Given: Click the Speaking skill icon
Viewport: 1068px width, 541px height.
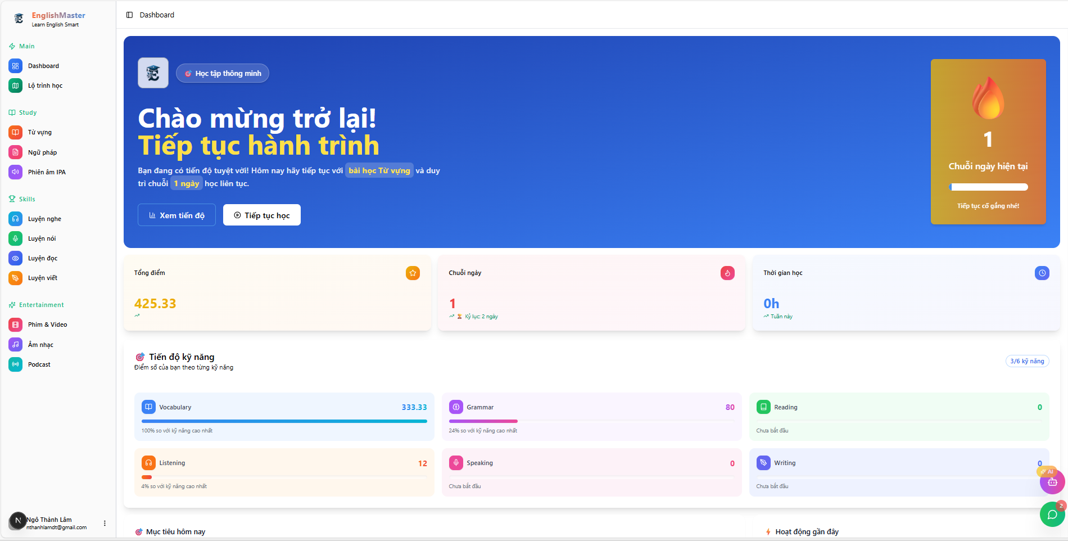Looking at the screenshot, I should click(x=456, y=463).
